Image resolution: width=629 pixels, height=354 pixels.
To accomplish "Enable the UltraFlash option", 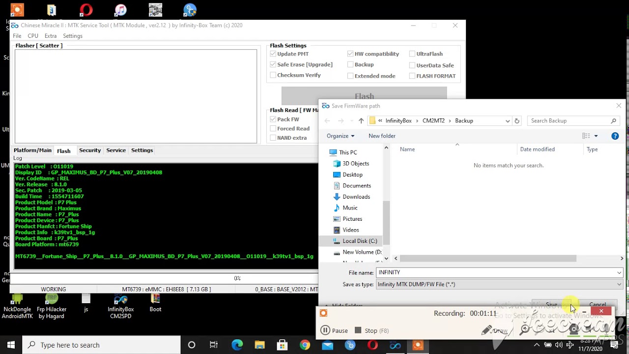I will click(x=412, y=54).
